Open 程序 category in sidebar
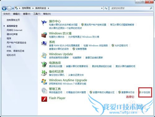The height and width of the screenshot is (117, 155). [9, 39]
